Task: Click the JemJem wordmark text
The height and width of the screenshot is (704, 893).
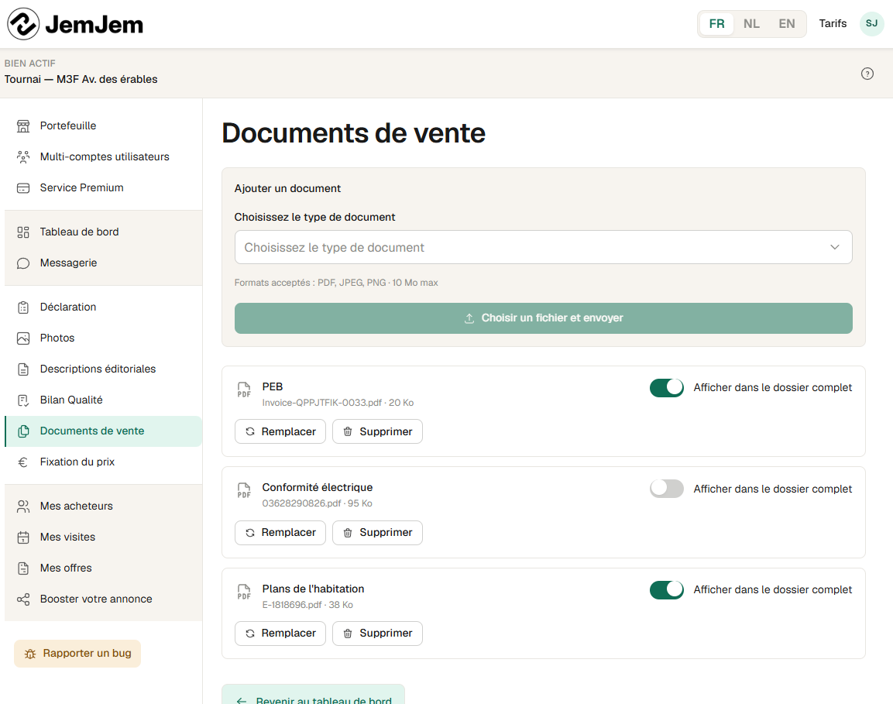Action: [x=94, y=25]
